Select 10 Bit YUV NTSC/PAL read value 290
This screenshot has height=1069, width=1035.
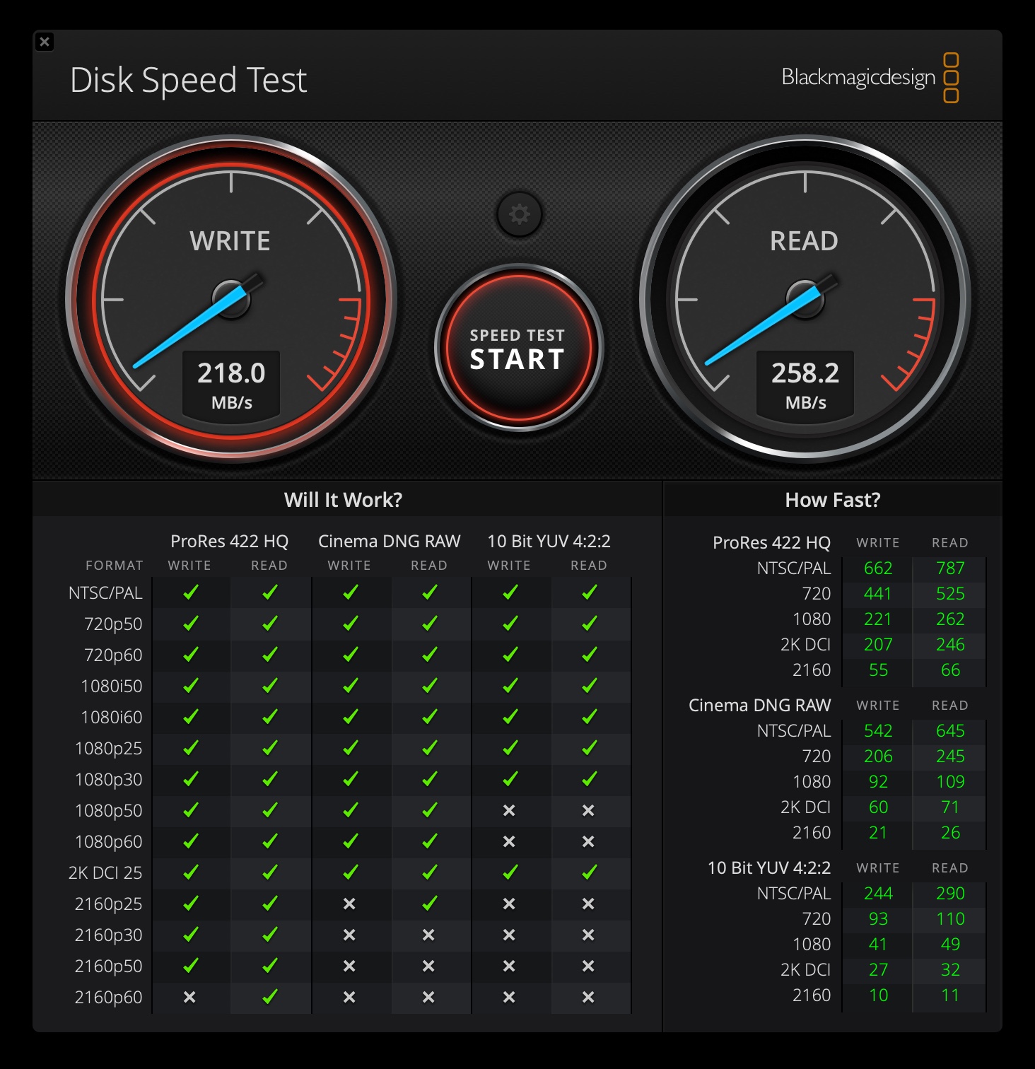(x=950, y=894)
